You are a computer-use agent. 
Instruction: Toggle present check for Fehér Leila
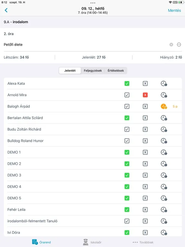pos(127,210)
